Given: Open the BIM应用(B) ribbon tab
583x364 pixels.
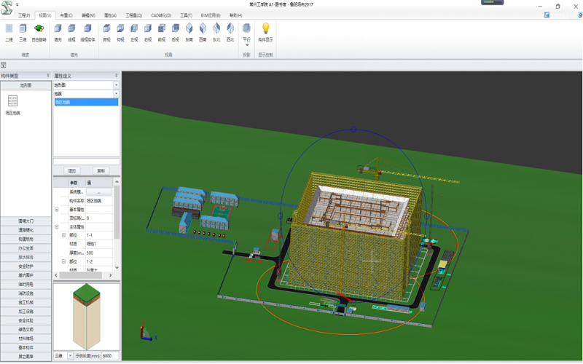Looking at the screenshot, I should 211,15.
